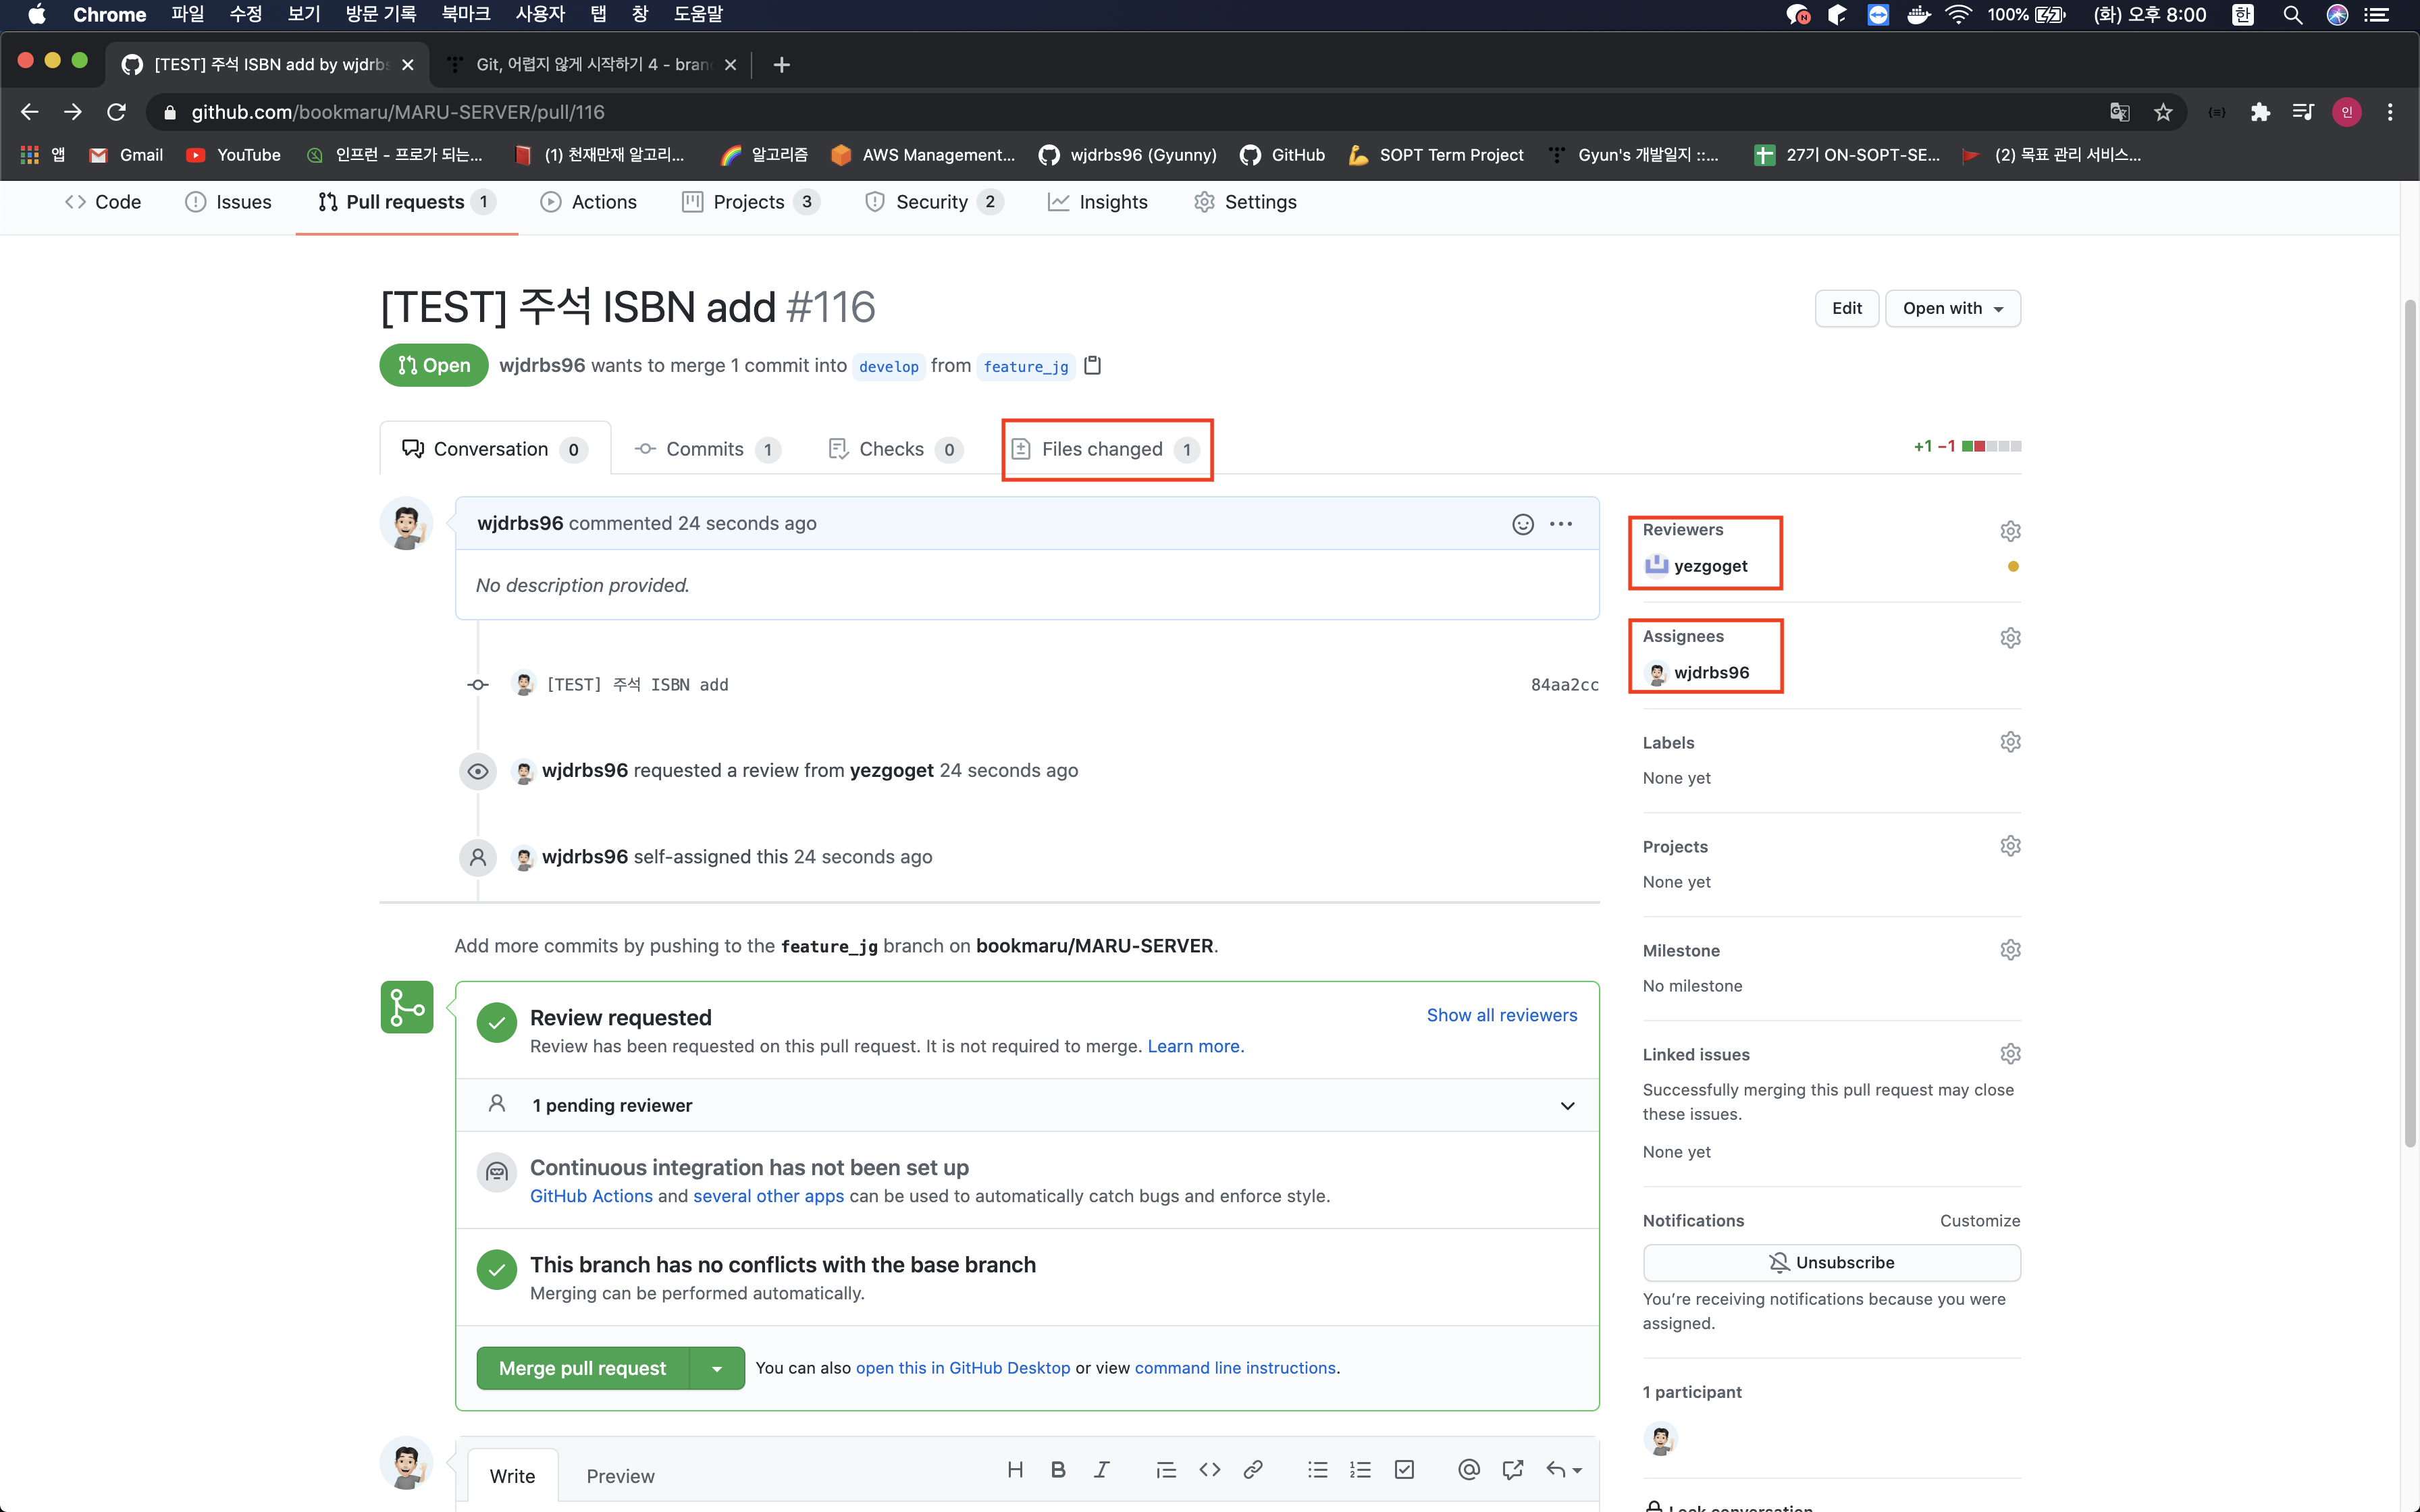Bookmark this page with the star
This screenshot has width=2420, height=1512.
point(2163,112)
